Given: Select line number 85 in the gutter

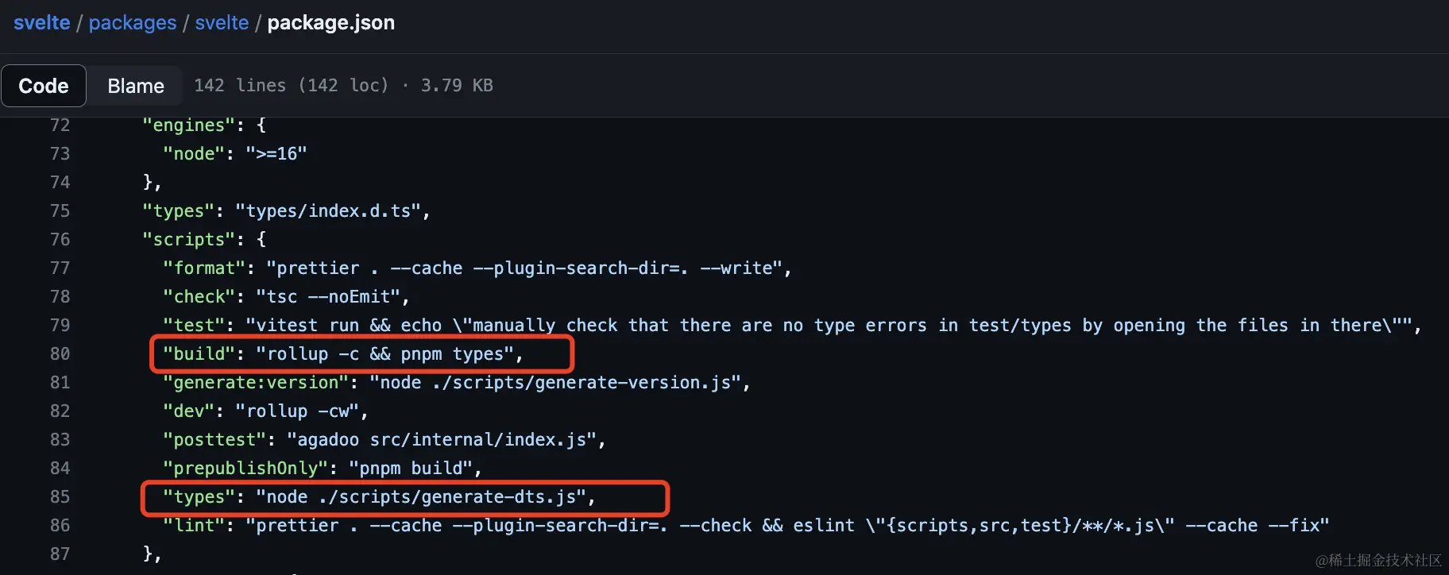Looking at the screenshot, I should pos(60,497).
